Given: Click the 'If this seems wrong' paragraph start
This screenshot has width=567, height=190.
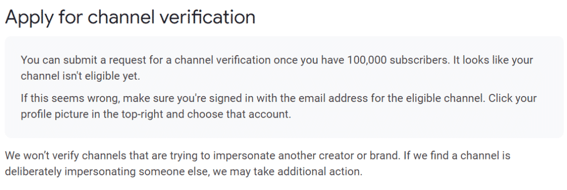Looking at the screenshot, I should pyautogui.click(x=66, y=98).
